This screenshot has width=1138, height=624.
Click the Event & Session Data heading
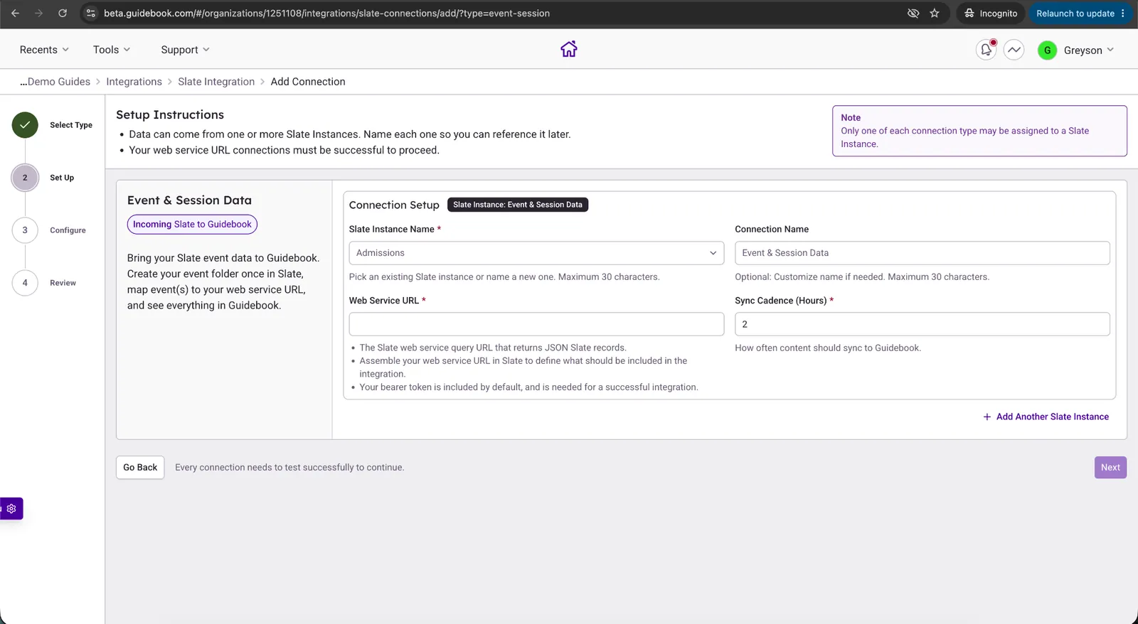click(x=189, y=200)
